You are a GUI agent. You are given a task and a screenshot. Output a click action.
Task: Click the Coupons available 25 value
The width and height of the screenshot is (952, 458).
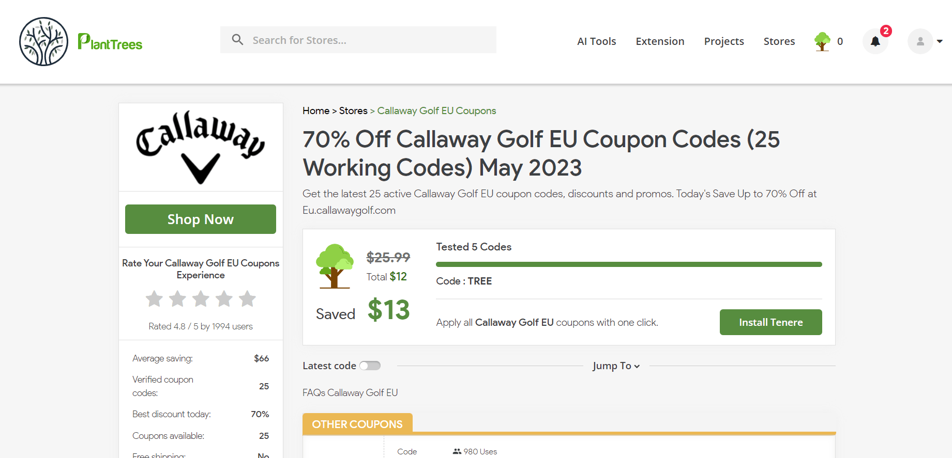click(x=264, y=436)
